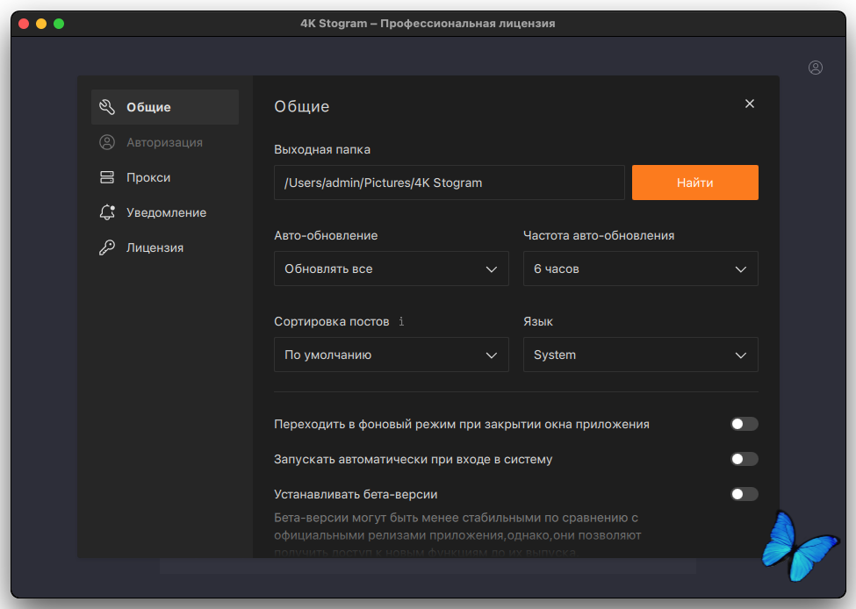Click the output folder path field
This screenshot has width=856, height=609.
[x=450, y=183]
